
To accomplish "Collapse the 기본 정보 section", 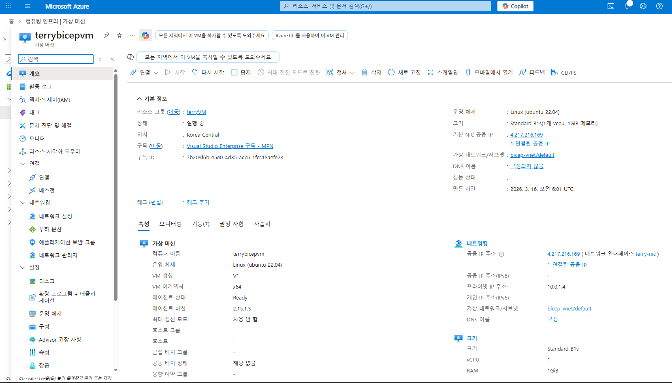I will [x=151, y=98].
